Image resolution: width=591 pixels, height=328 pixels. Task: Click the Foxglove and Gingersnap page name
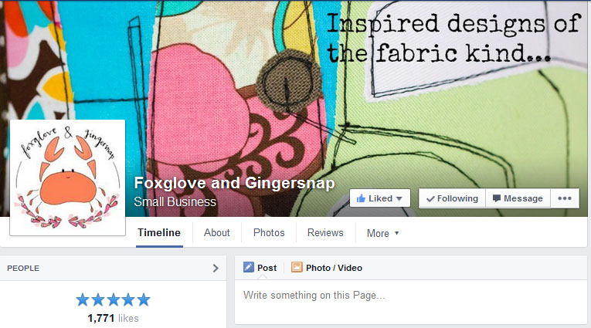pos(234,183)
